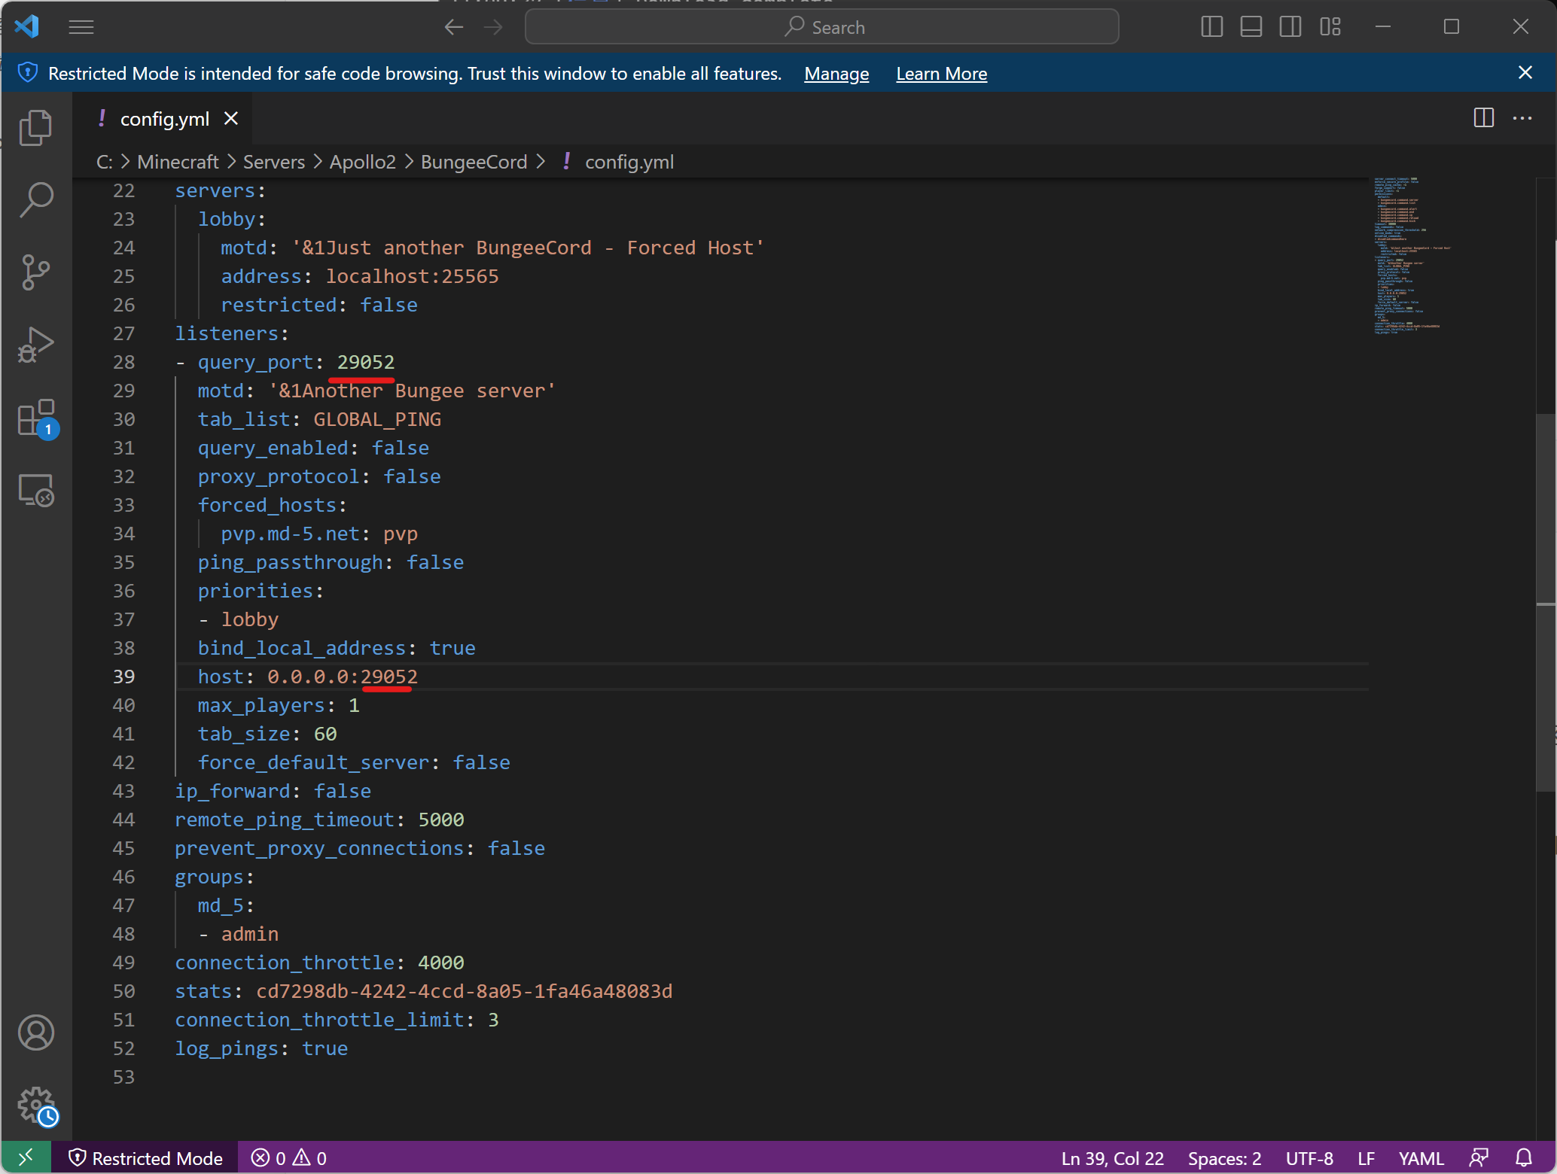Open the BungeeCord breadcrumb
The height and width of the screenshot is (1174, 1557).
(474, 162)
